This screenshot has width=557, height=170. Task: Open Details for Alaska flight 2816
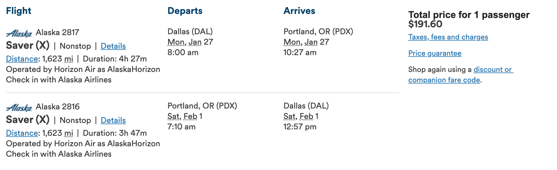coord(113,120)
